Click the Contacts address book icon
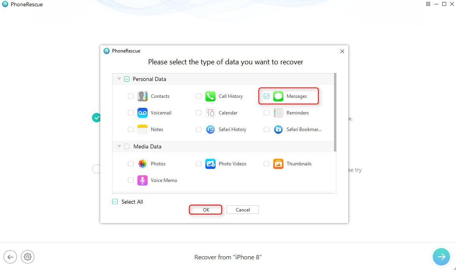 coord(142,96)
